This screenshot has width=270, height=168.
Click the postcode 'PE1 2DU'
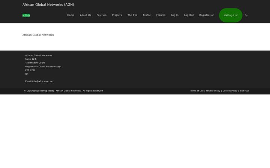(x=30, y=70)
